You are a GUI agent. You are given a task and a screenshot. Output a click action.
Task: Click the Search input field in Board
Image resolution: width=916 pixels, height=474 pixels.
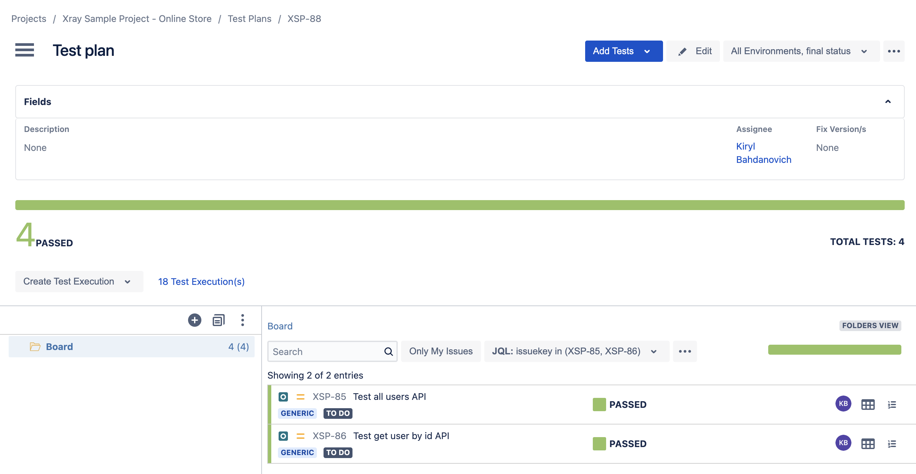[x=332, y=351]
